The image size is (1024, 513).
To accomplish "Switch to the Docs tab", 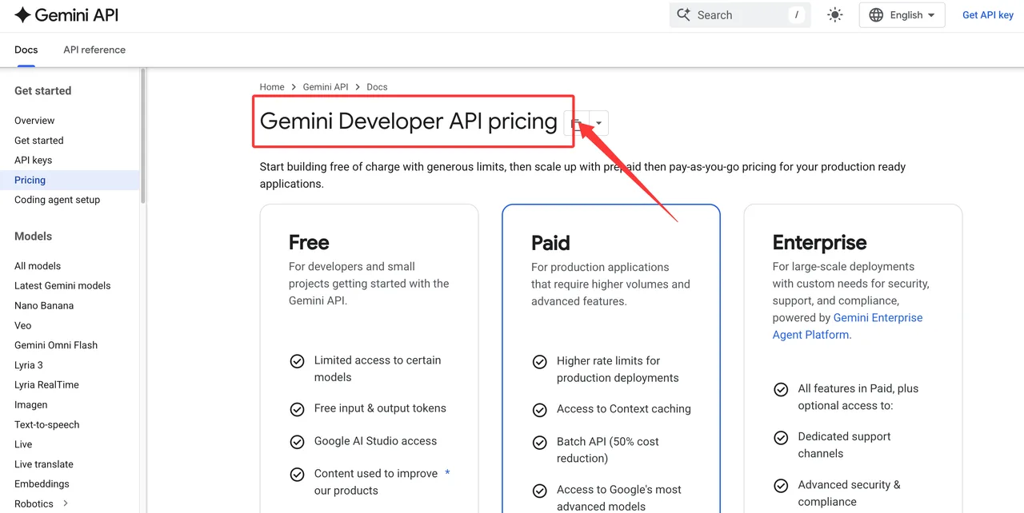I will click(x=26, y=50).
